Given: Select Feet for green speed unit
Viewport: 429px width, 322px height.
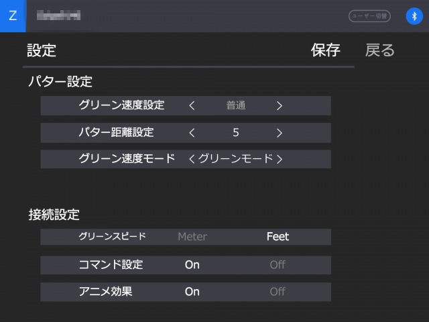Looking at the screenshot, I should coord(278,237).
